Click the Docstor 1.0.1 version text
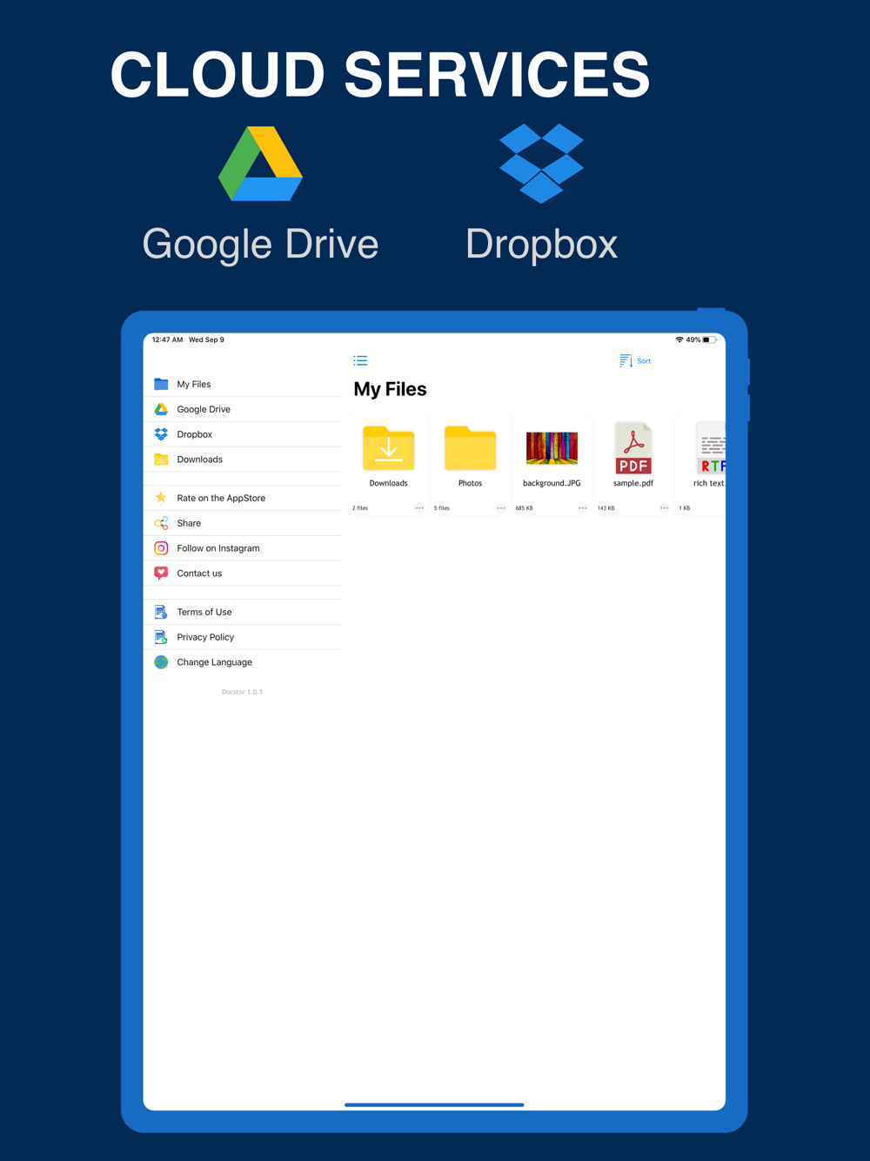Screen dimensions: 870x1161 242,692
